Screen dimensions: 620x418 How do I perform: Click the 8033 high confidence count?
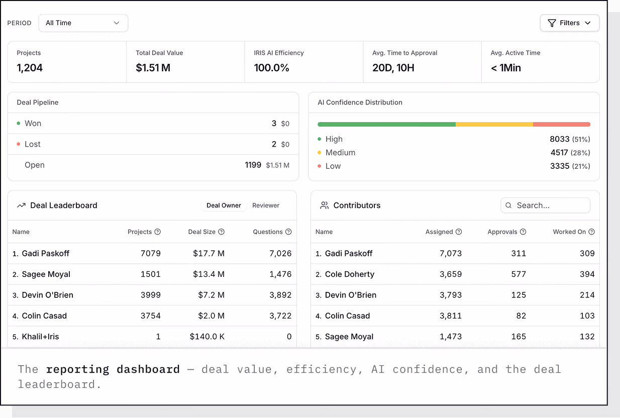click(x=560, y=139)
